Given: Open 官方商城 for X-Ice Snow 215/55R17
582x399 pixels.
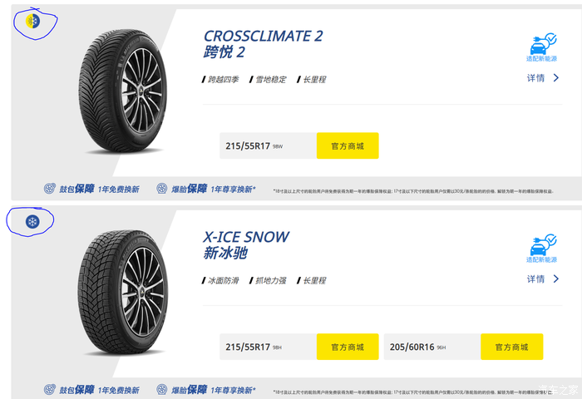Looking at the screenshot, I should (x=348, y=347).
